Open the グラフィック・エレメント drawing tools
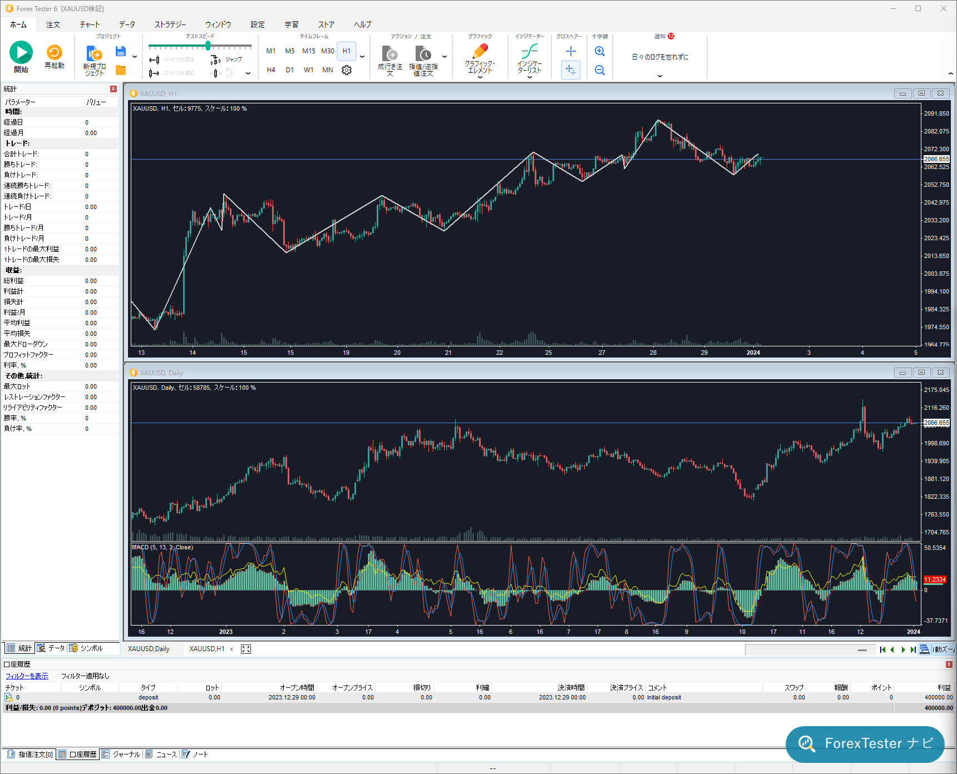This screenshot has height=774, width=957. pyautogui.click(x=480, y=60)
